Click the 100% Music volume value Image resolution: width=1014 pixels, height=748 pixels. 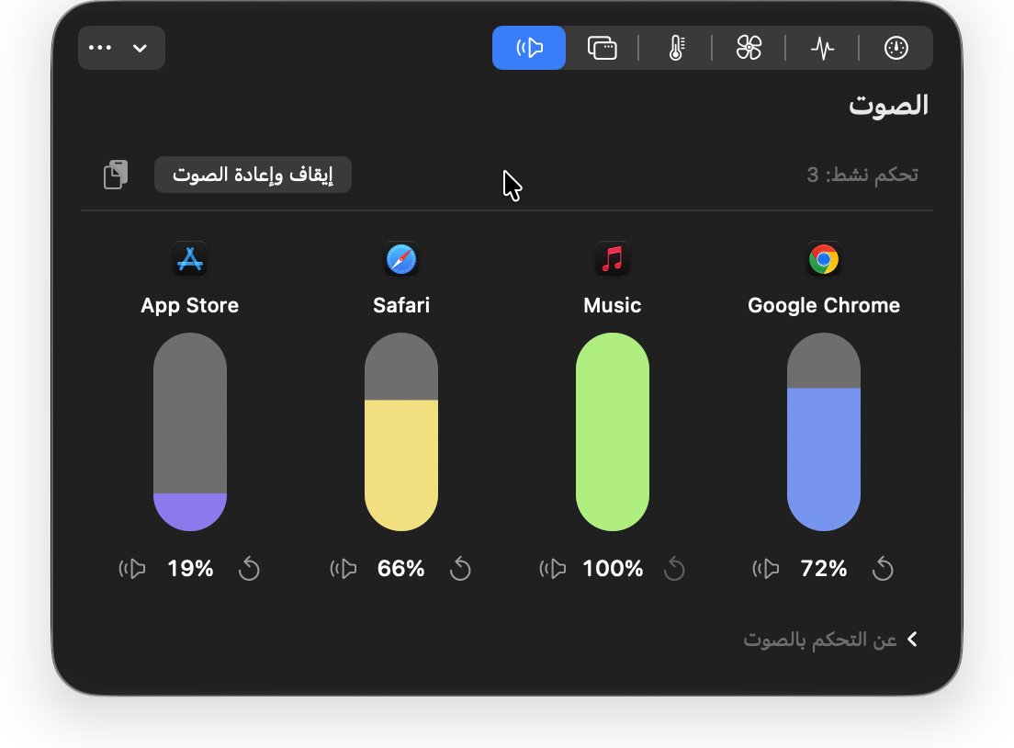tap(613, 569)
